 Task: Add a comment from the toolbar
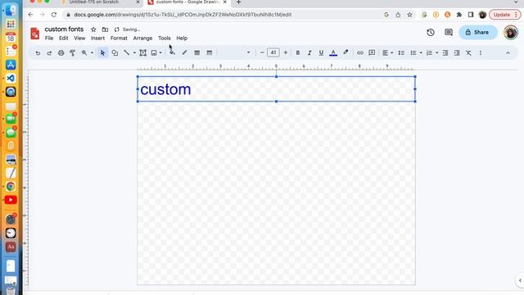click(x=372, y=52)
